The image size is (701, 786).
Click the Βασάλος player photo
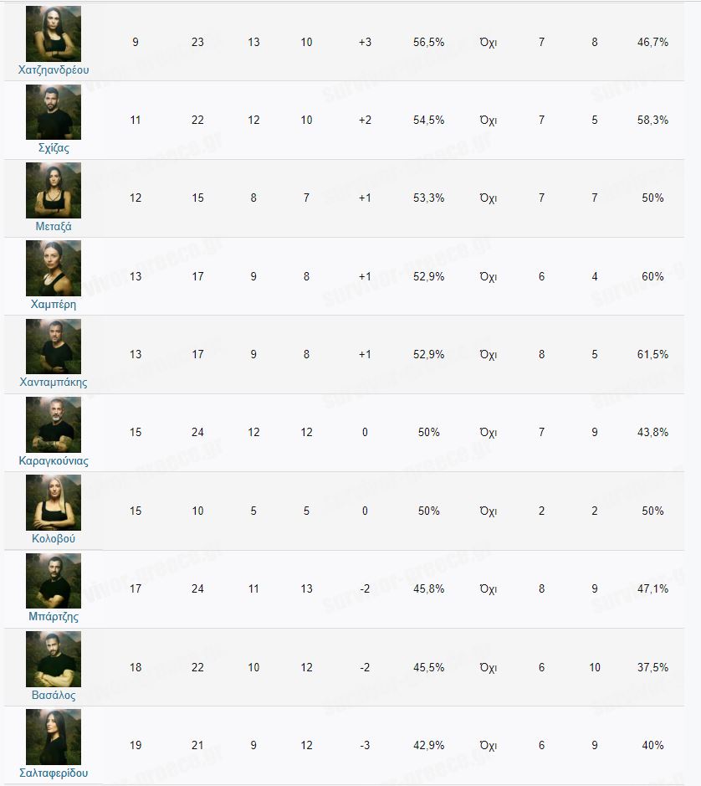click(x=54, y=660)
